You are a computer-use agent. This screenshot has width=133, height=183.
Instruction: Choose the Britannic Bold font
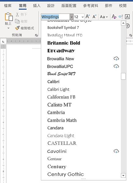pyautogui.click(x=81, y=43)
